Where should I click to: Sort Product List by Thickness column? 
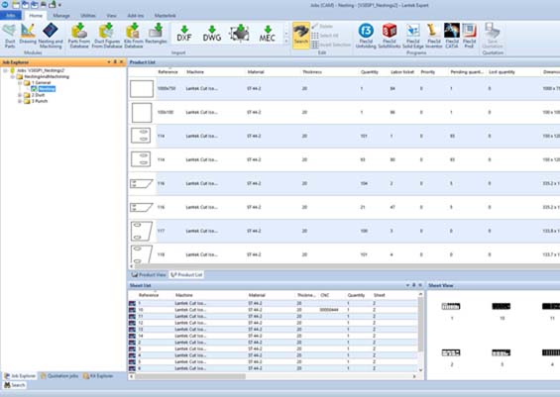click(312, 72)
